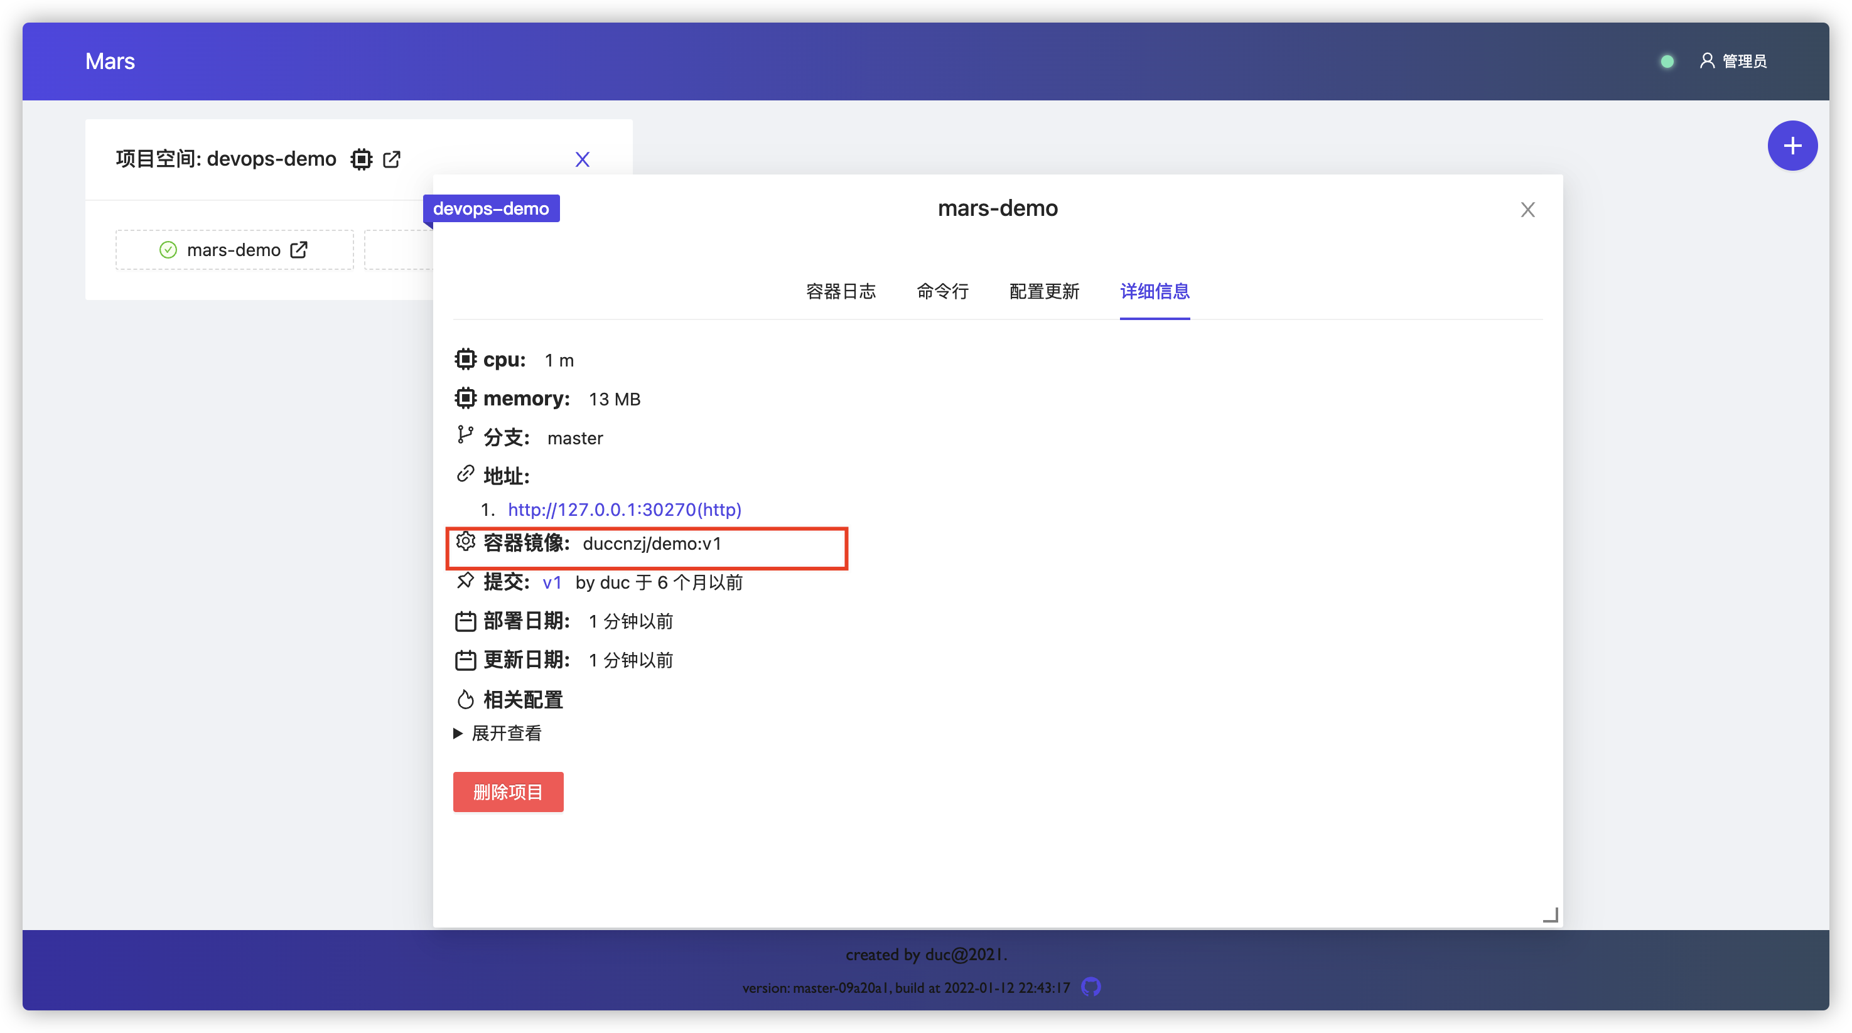Click the GitHub icon in the footer

pos(1090,987)
